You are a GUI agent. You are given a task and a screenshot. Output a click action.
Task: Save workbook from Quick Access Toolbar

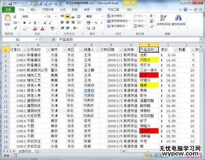10,4
